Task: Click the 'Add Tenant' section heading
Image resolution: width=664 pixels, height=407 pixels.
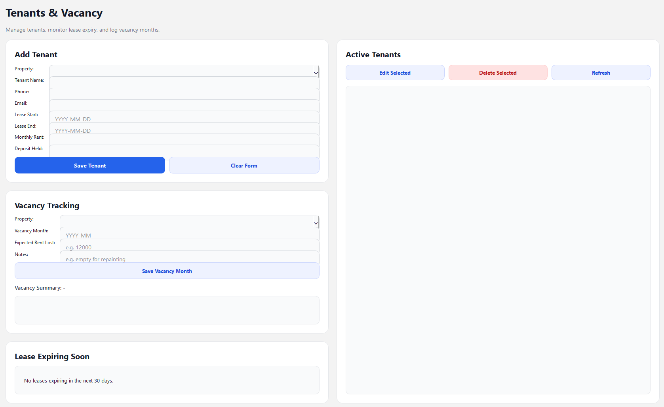Action: tap(36, 55)
